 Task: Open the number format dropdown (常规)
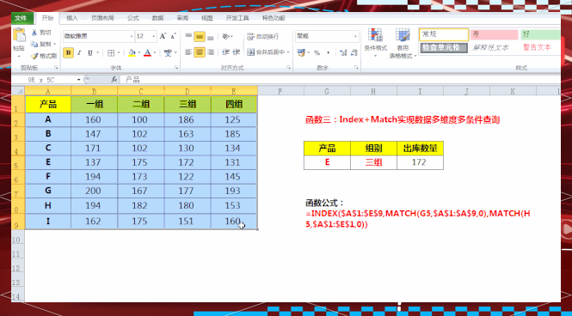356,36
